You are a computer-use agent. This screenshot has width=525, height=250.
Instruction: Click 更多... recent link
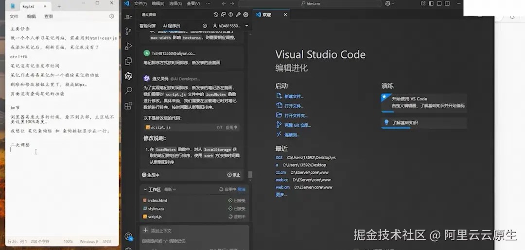(281, 195)
